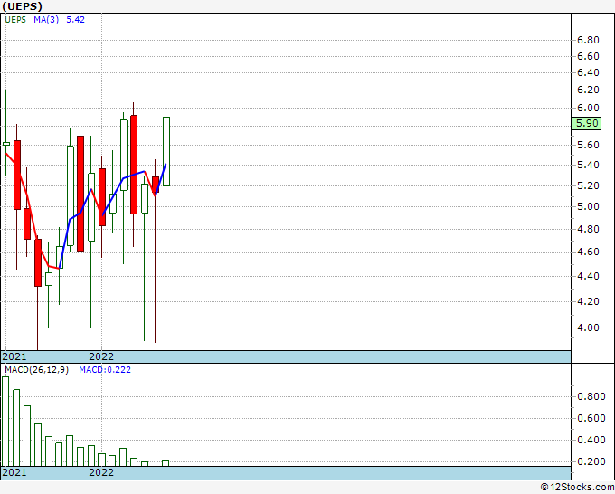Viewport: 615px width, 494px height.
Task: Click the red candlestick on the 2022 gridline
Action: point(102,197)
